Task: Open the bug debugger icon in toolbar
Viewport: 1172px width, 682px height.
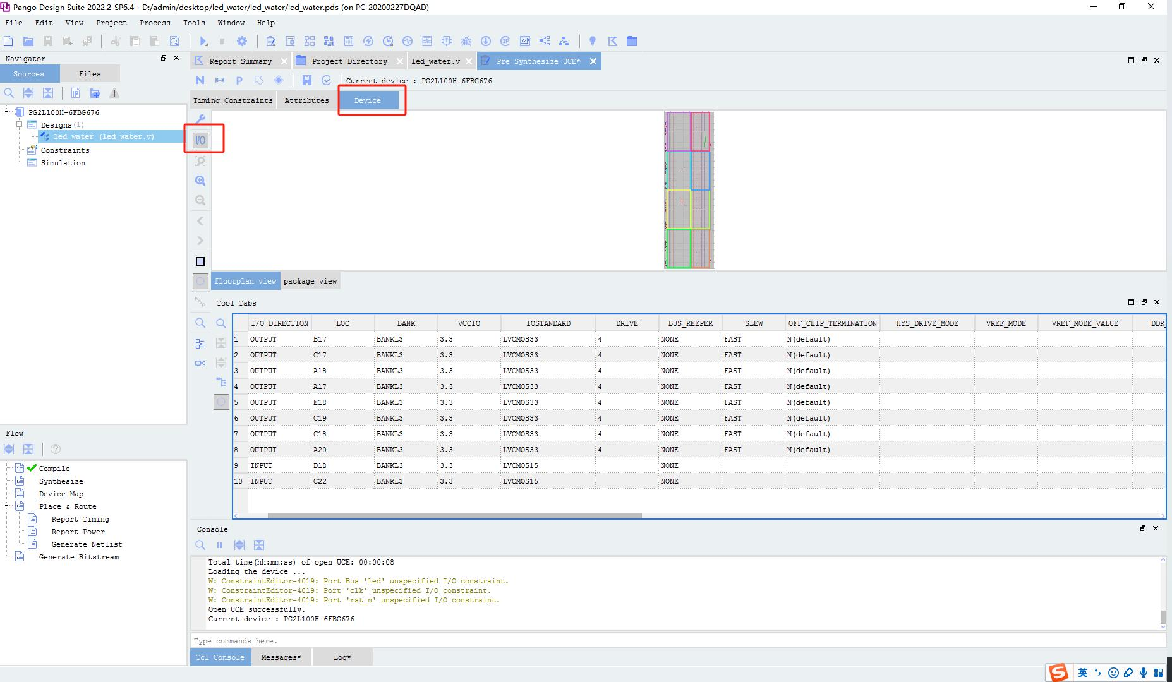Action: click(x=466, y=41)
